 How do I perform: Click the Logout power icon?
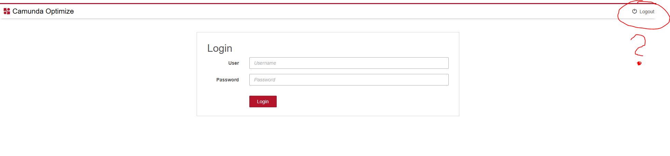point(634,11)
